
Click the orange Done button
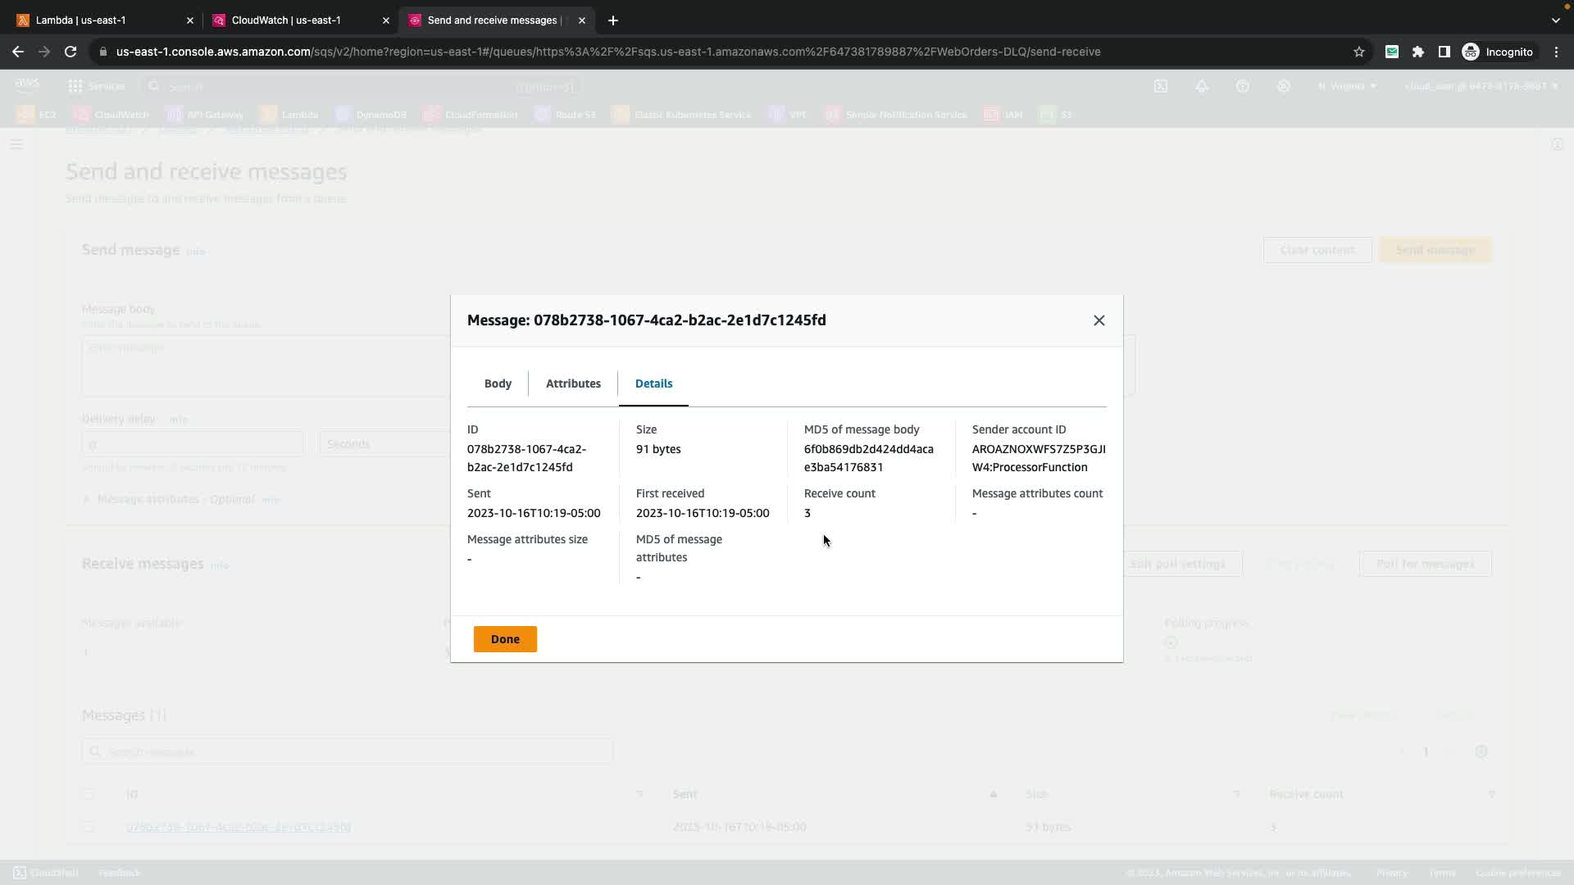[x=505, y=639]
